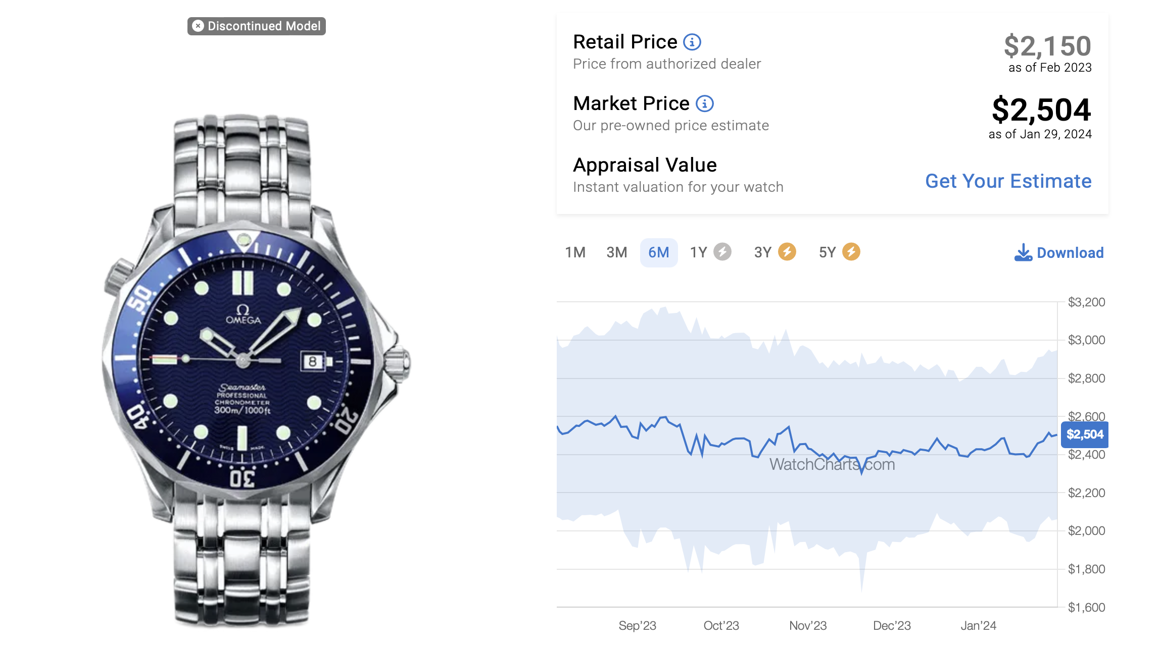Viewport: 1161px width, 650px height.
Task: Select the 1M time range tab
Action: click(x=575, y=252)
